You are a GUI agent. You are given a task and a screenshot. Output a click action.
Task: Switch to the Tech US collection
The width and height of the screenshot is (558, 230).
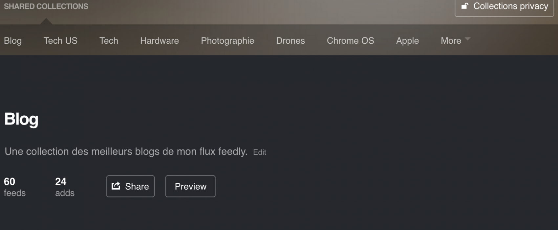point(61,41)
